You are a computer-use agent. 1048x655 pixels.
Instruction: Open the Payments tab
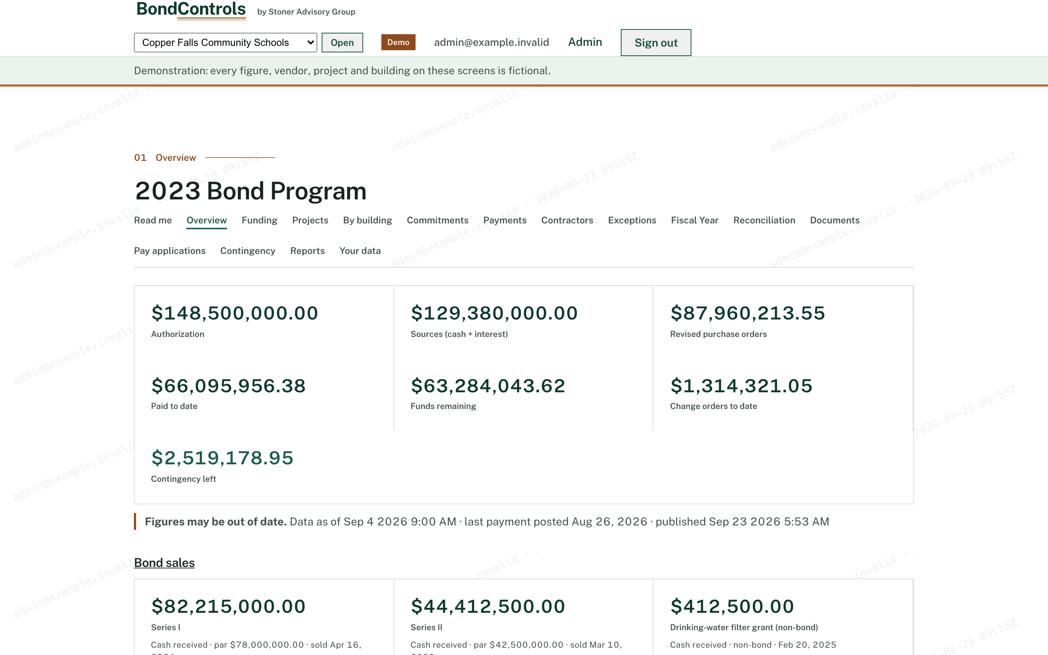point(504,220)
